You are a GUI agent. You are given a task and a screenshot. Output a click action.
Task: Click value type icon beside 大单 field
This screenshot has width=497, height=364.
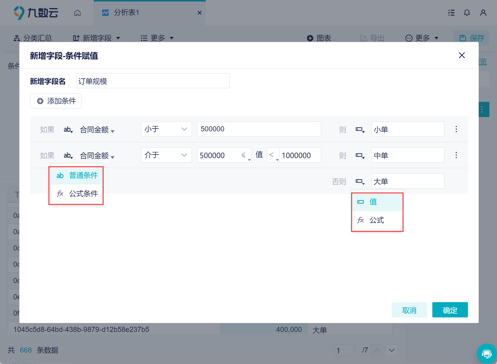[360, 181]
